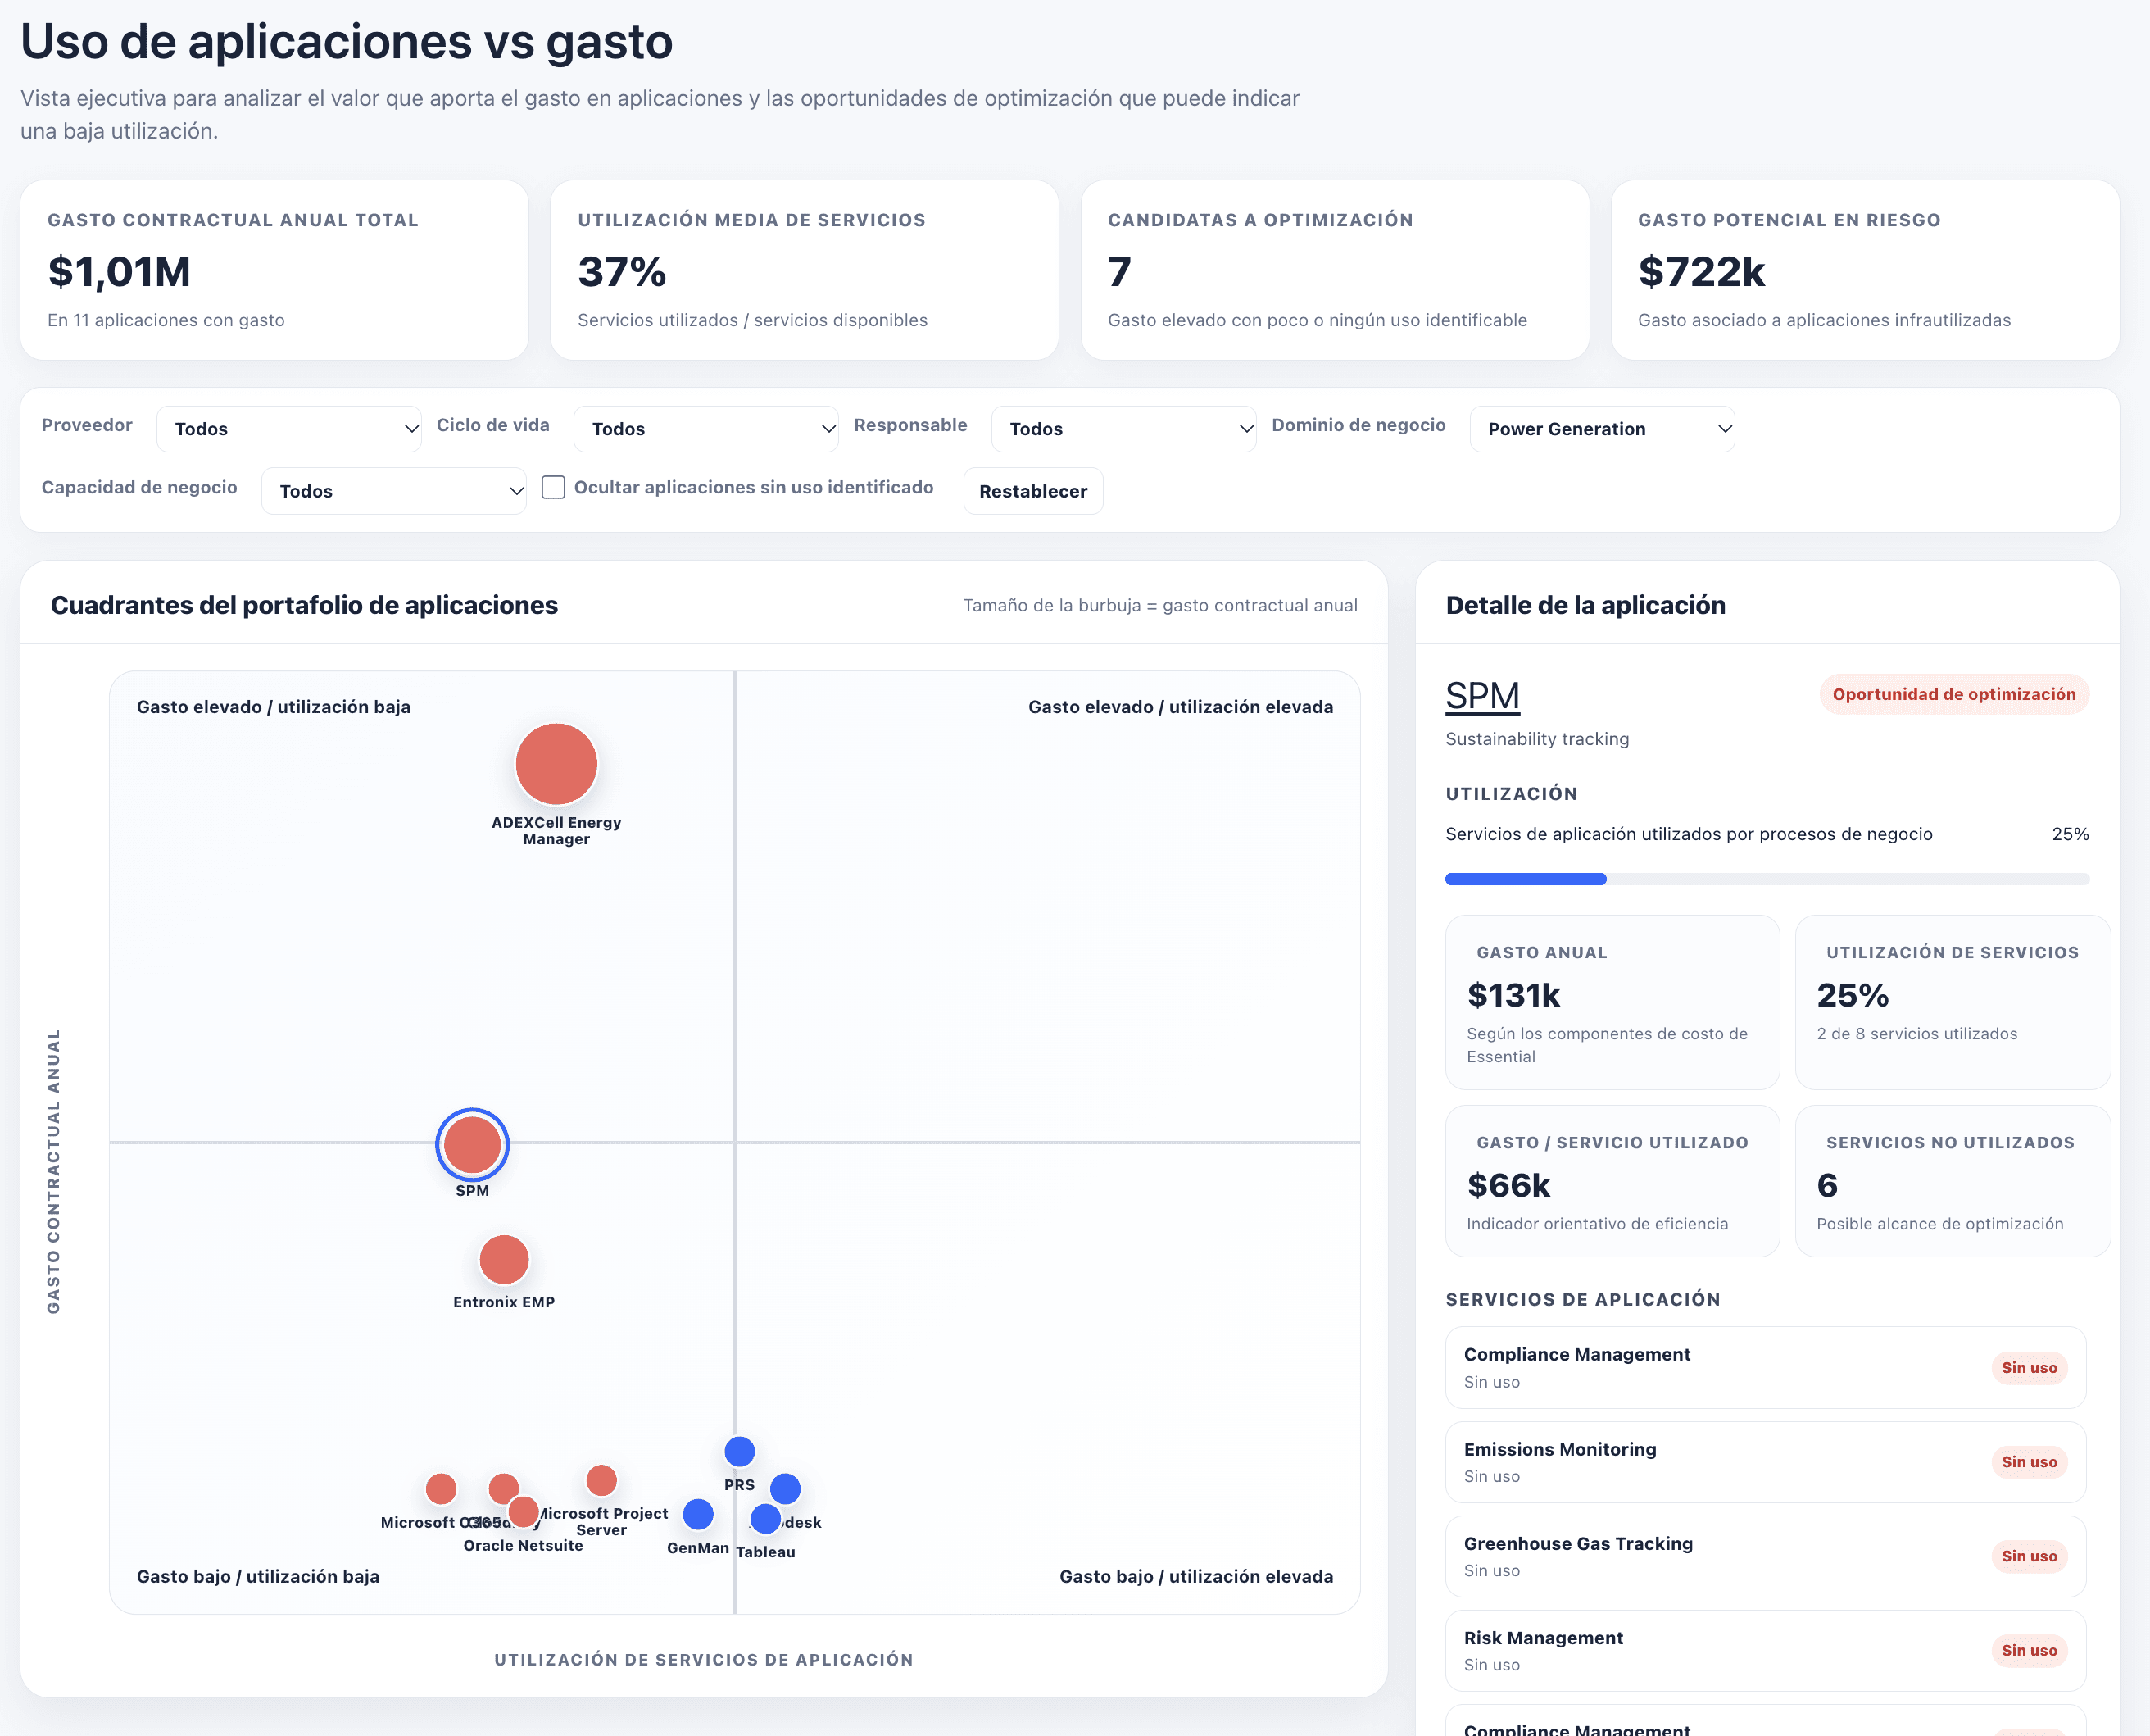The image size is (2150, 1736).
Task: Click the Compliance Management service row
Action: pyautogui.click(x=1765, y=1367)
